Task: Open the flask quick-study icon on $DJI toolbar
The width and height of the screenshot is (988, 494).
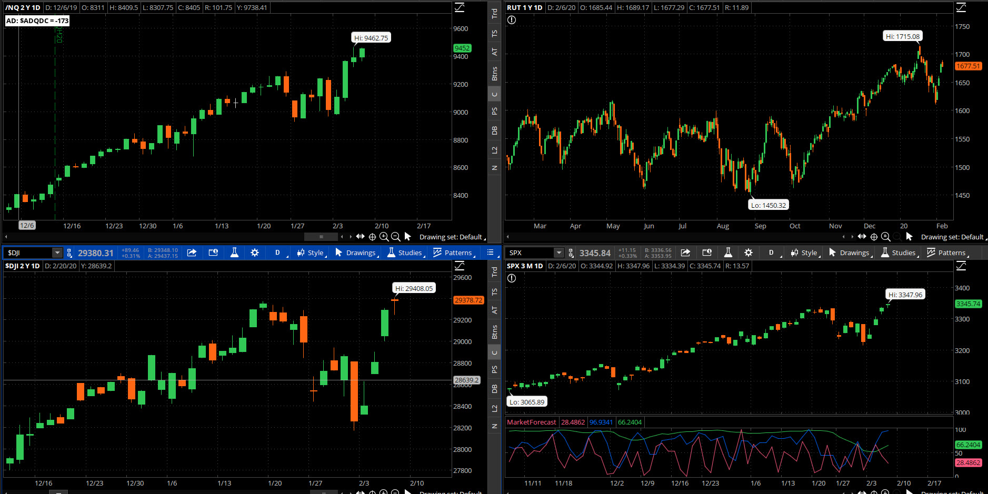Action: point(234,253)
